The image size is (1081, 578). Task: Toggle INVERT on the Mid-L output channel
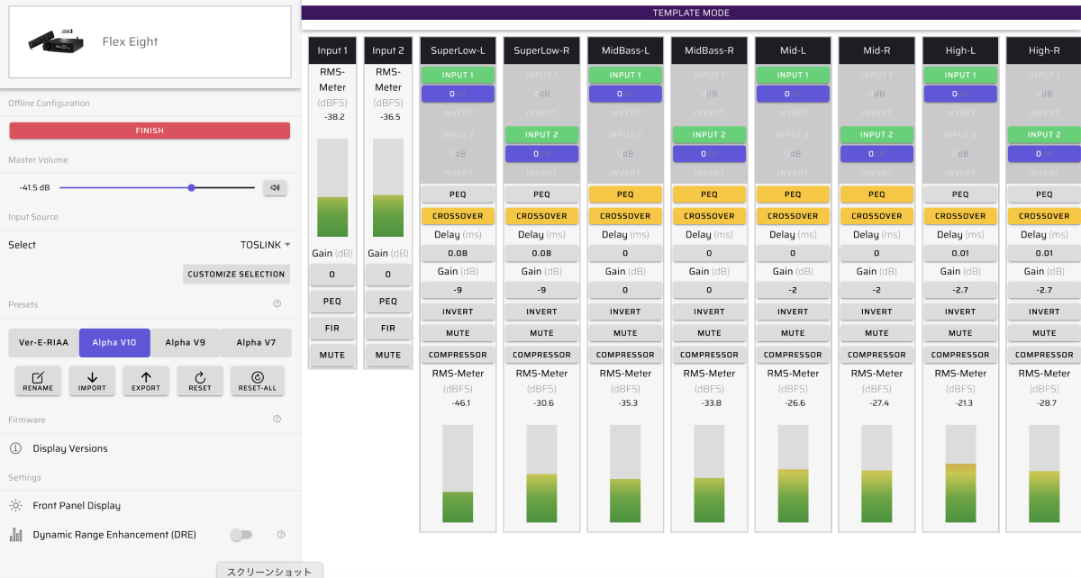click(x=793, y=312)
